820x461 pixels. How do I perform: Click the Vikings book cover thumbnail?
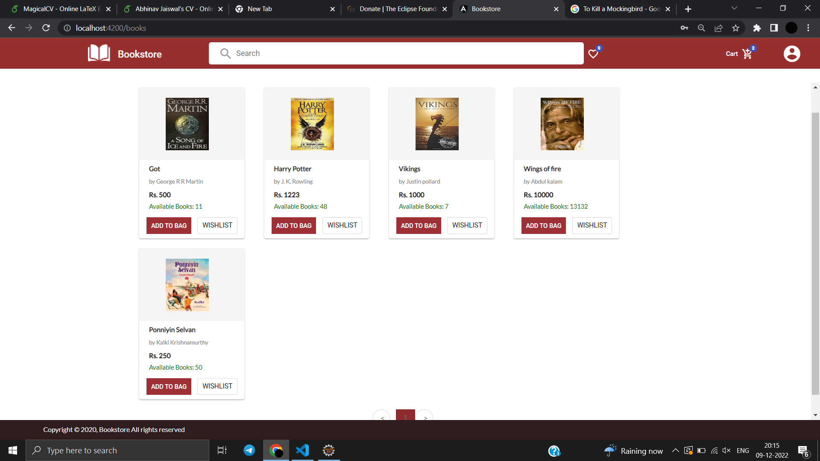[x=436, y=124]
